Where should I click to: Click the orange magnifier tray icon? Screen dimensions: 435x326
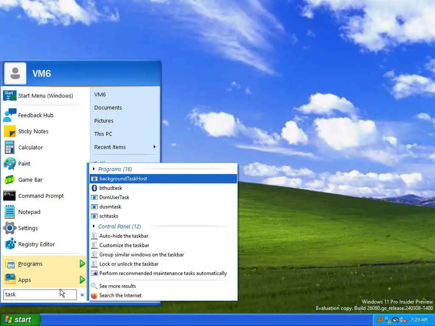[x=380, y=320]
